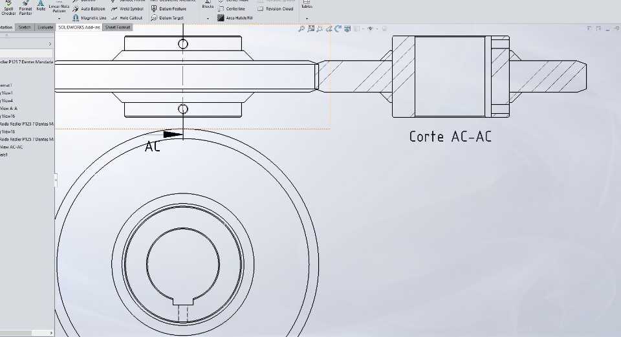Expand the Blocks dropdown arrow
The image size is (621, 337).
click(x=208, y=19)
